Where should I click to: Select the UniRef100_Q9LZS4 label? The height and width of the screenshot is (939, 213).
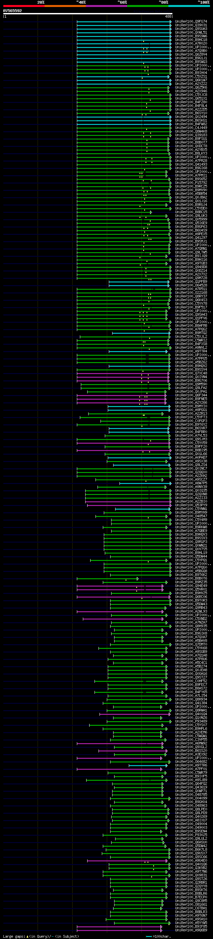[x=191, y=465]
